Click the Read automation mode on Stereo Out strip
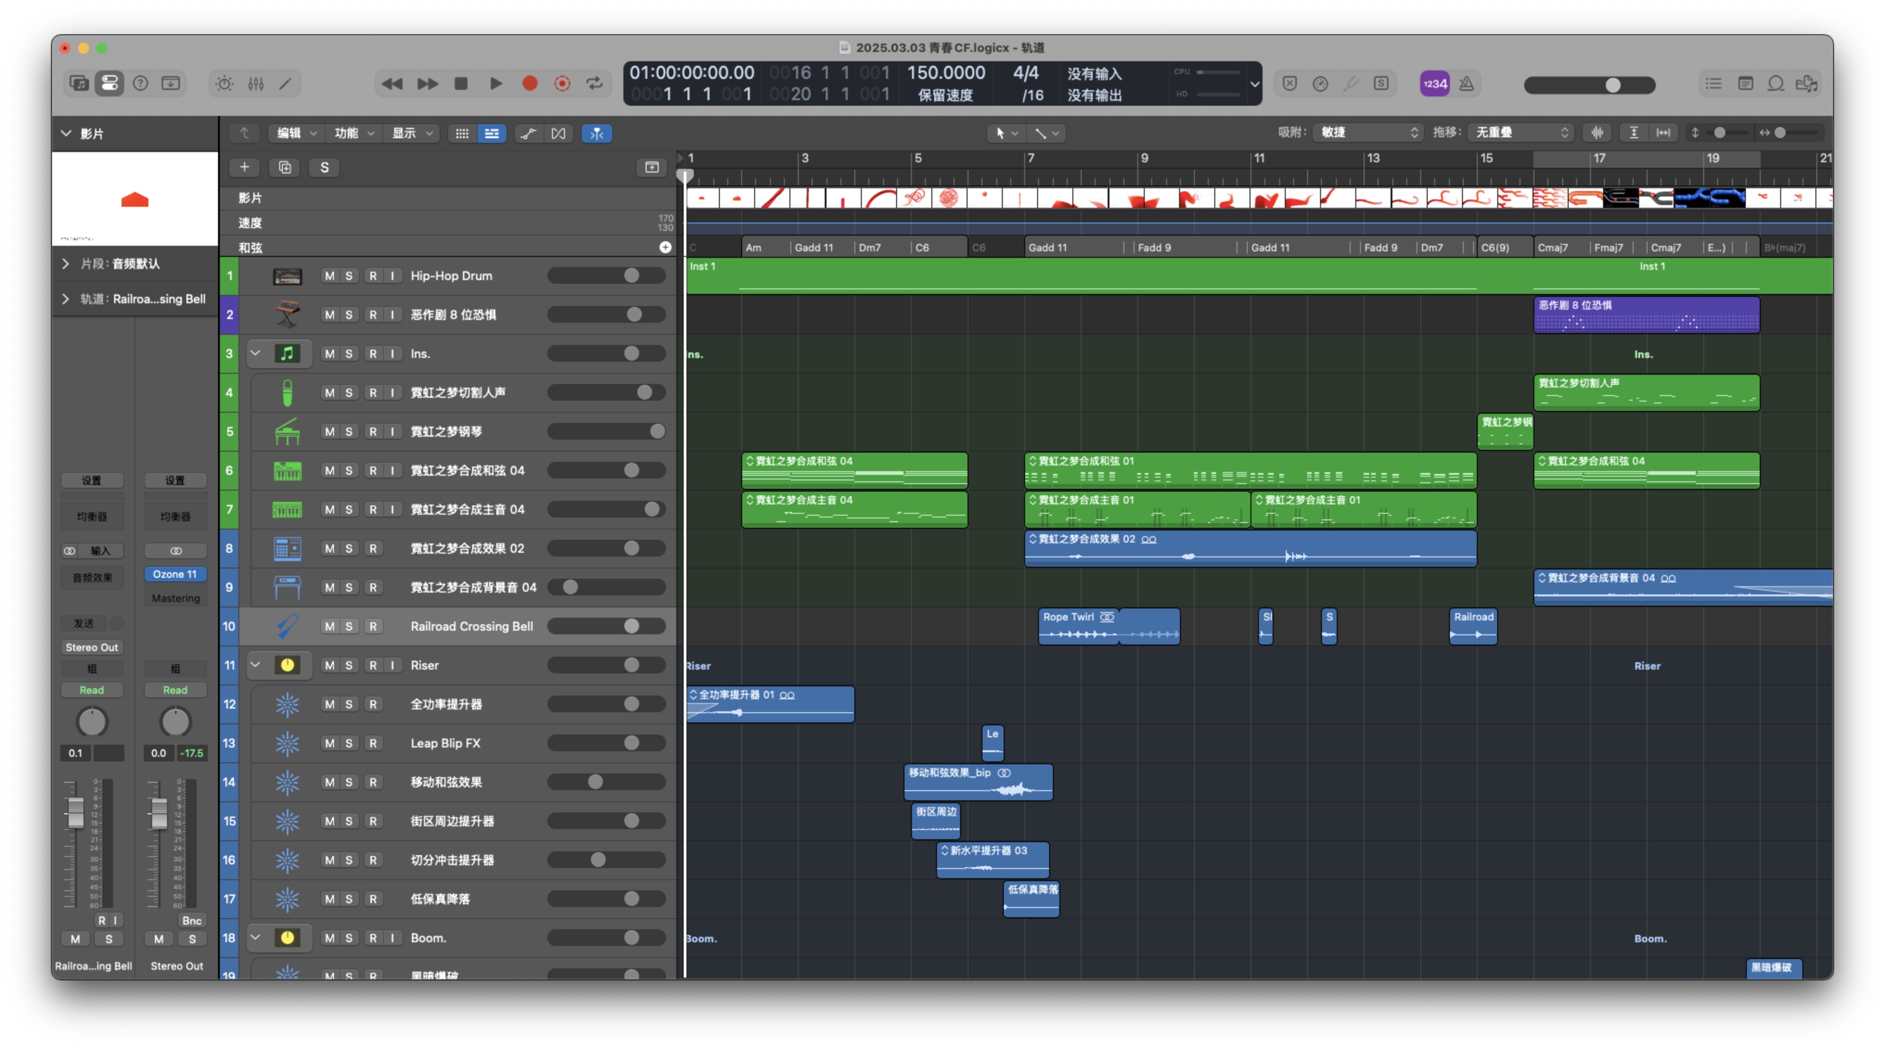1885x1048 pixels. (x=175, y=690)
